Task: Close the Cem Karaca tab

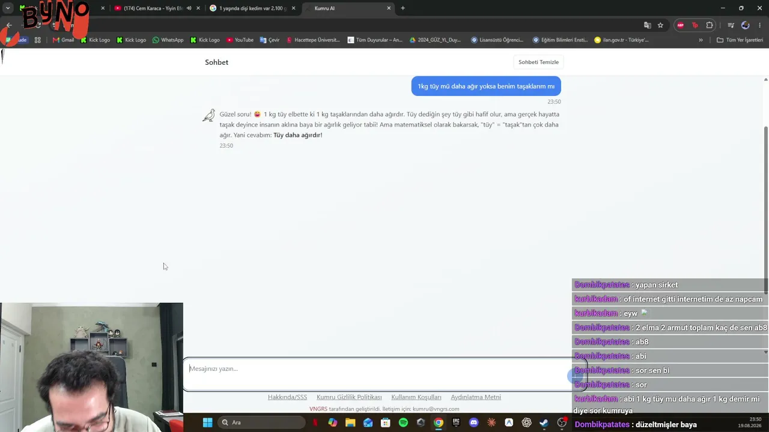Action: pos(198,8)
